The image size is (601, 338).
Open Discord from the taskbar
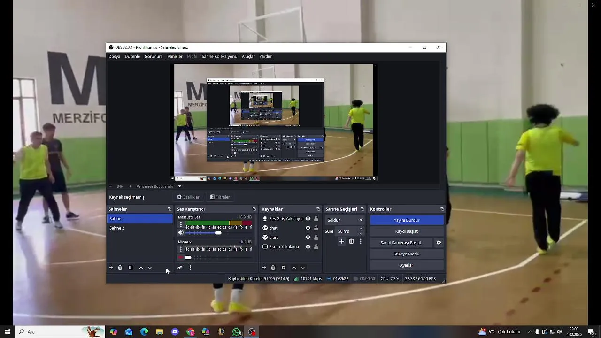[175, 332]
